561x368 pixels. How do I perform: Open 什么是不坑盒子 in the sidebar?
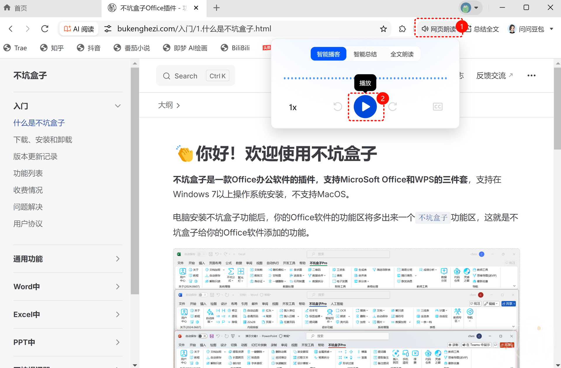39,123
